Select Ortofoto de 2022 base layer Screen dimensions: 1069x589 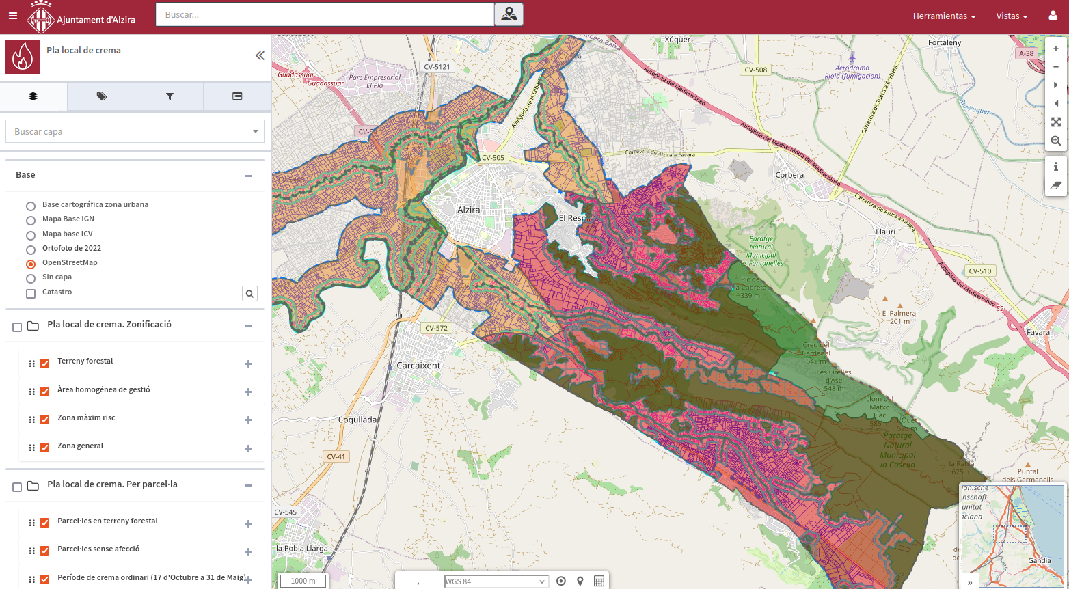point(31,249)
